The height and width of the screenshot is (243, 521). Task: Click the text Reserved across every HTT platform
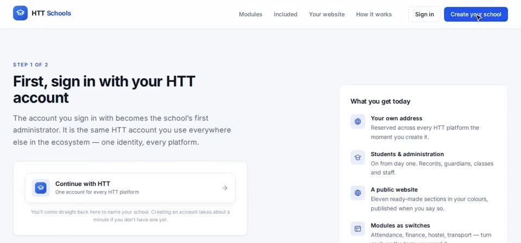425,132
